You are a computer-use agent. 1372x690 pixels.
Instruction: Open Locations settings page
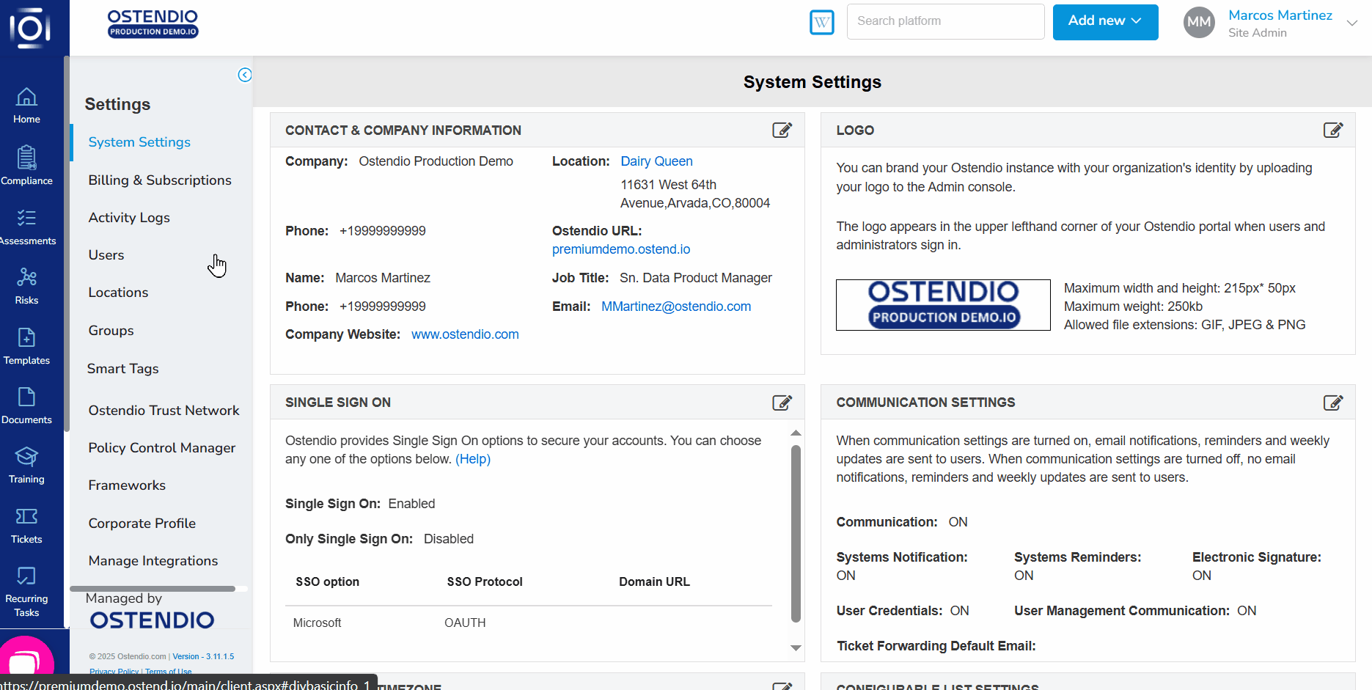coord(118,292)
